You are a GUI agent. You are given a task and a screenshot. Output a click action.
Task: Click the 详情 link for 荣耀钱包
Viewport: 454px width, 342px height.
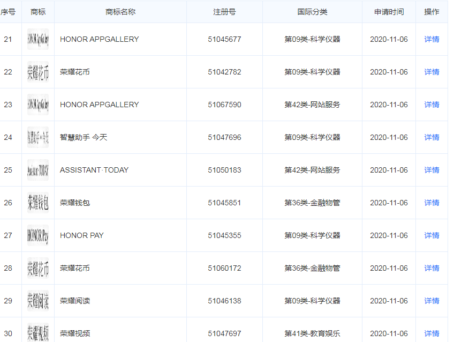pos(432,203)
